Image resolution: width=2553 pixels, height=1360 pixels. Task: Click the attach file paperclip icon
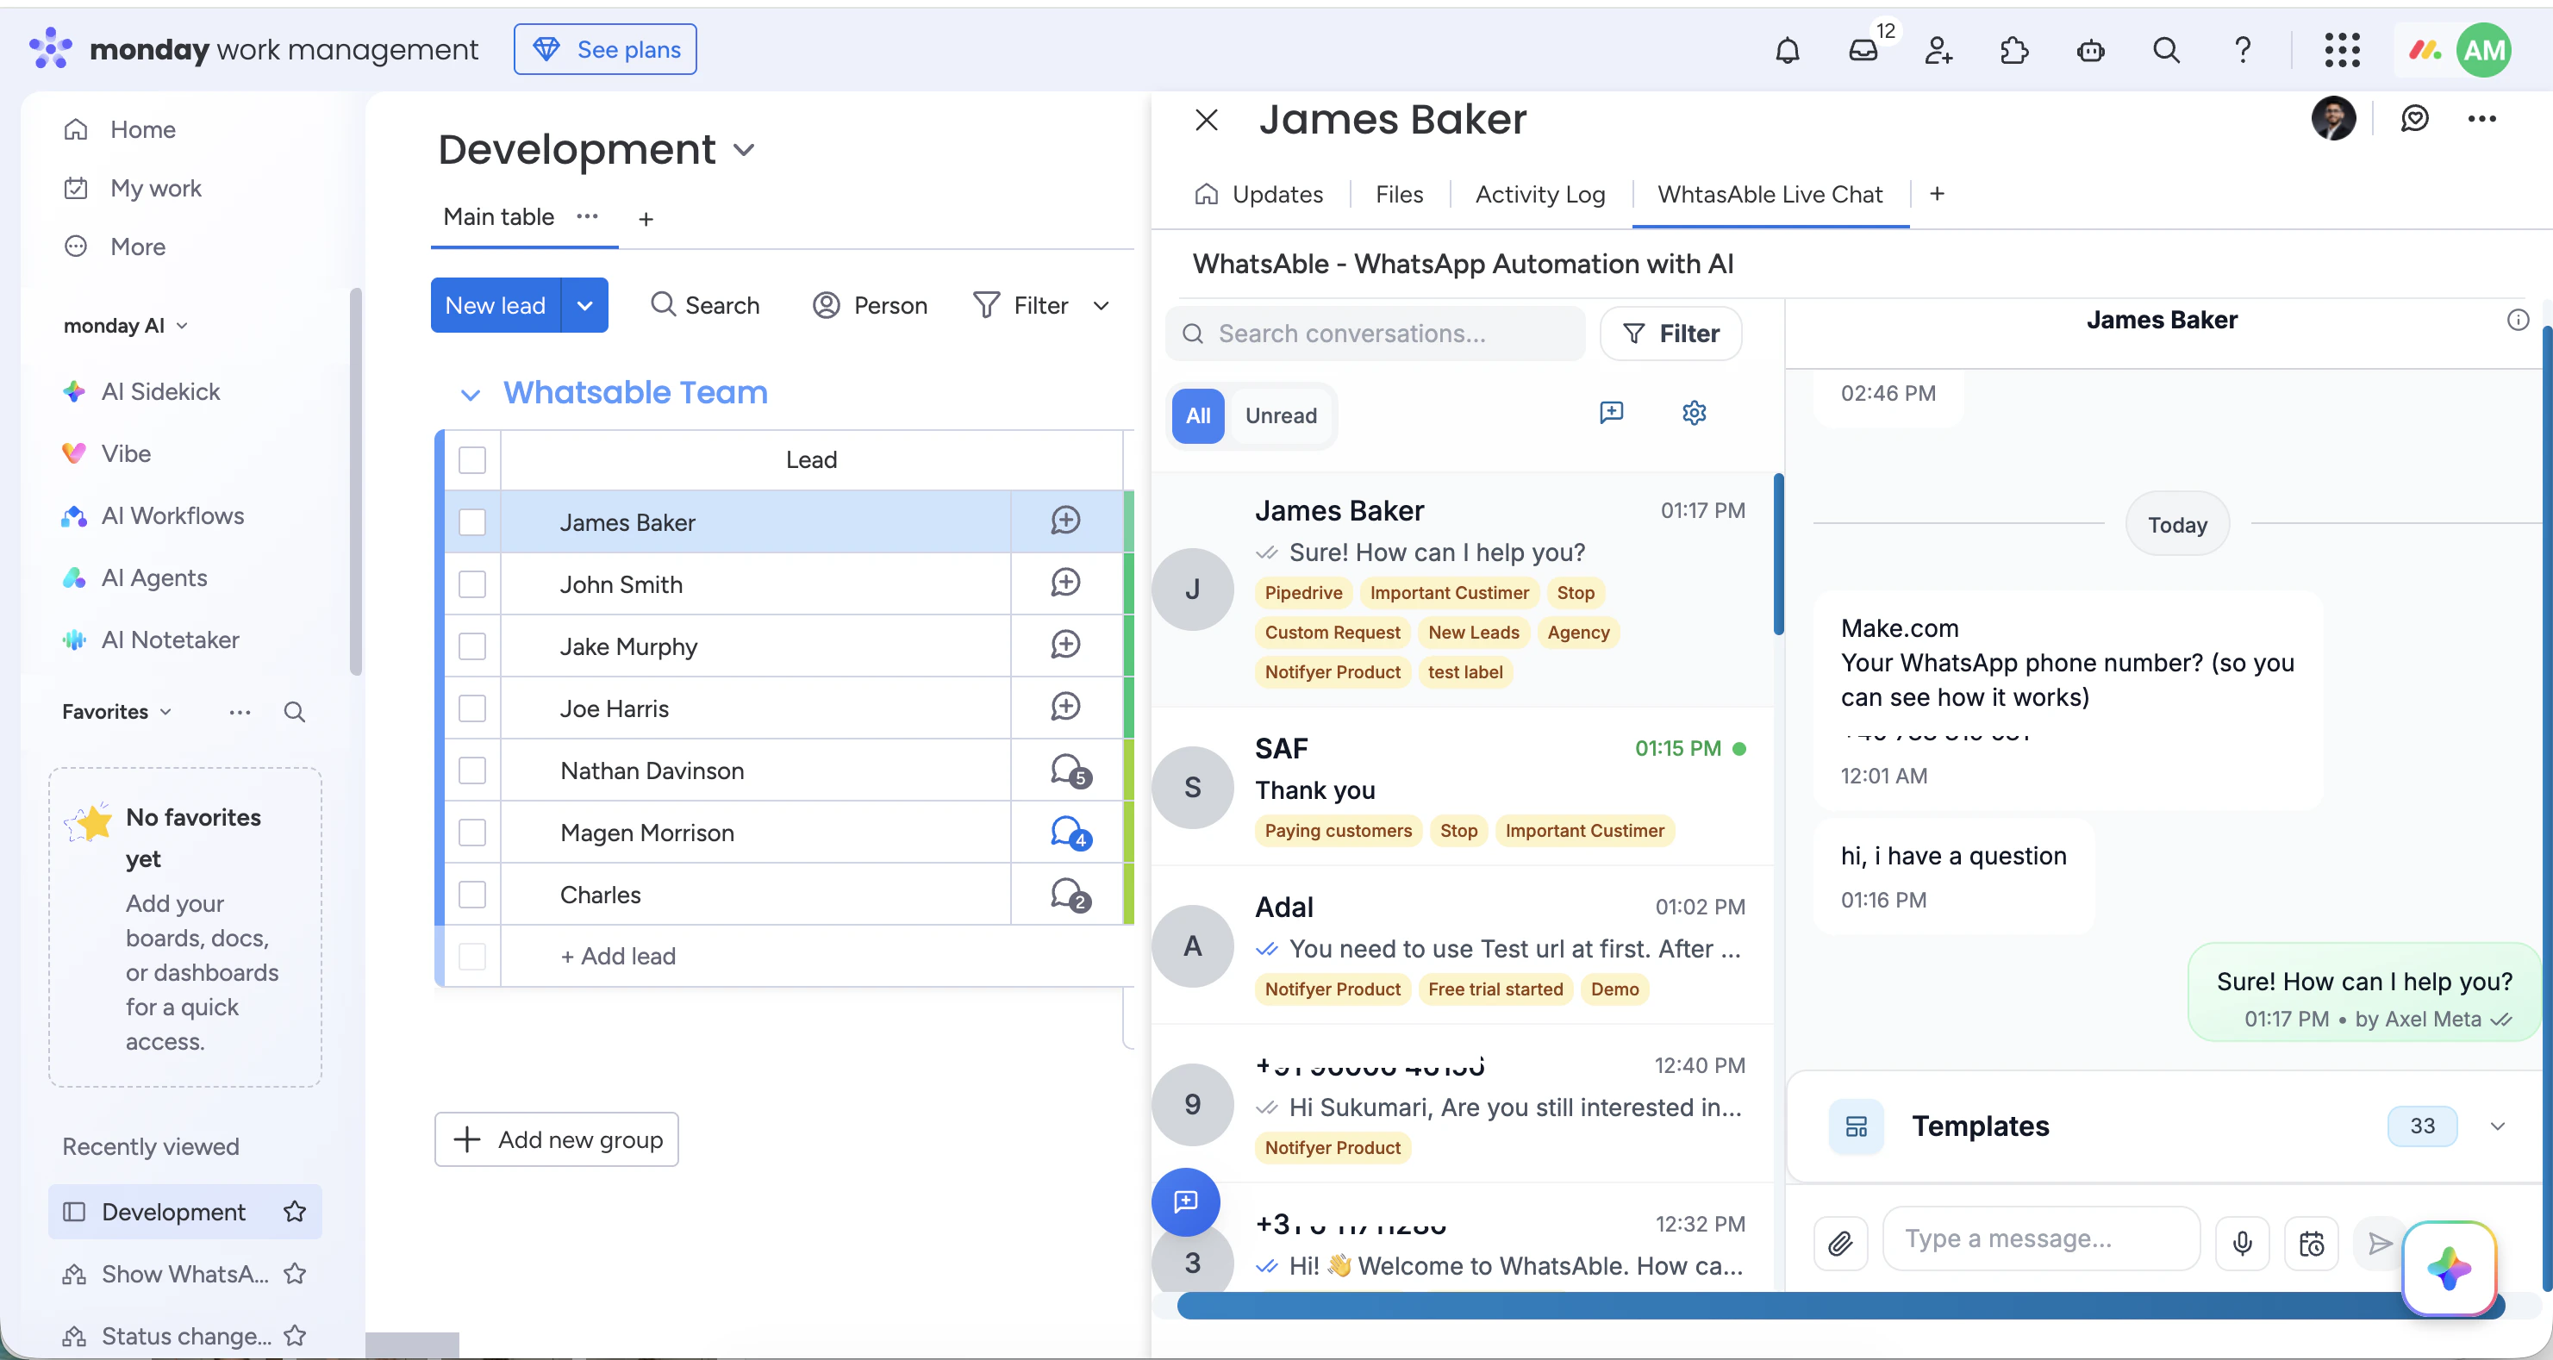[x=1840, y=1243]
